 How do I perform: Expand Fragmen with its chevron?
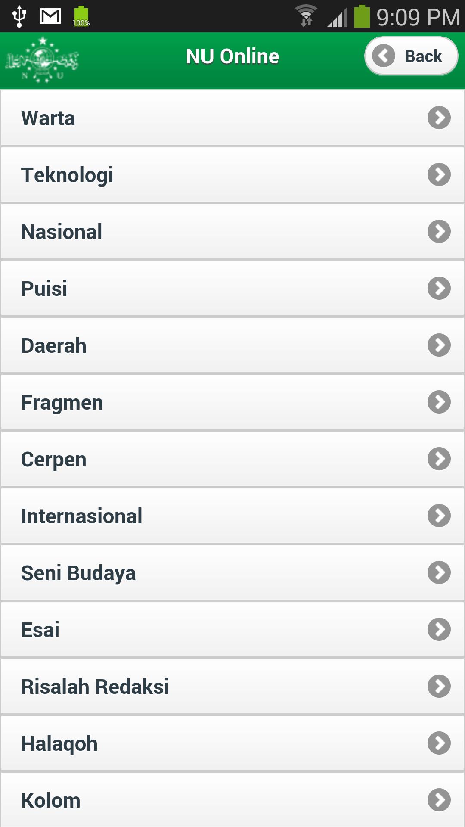point(439,402)
